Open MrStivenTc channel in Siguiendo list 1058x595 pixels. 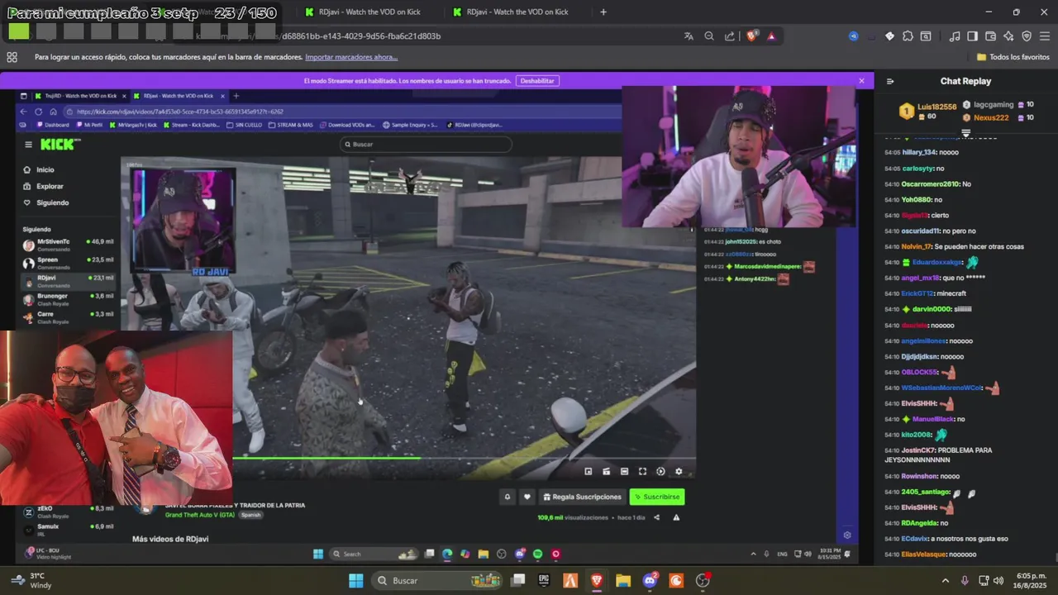tap(69, 244)
